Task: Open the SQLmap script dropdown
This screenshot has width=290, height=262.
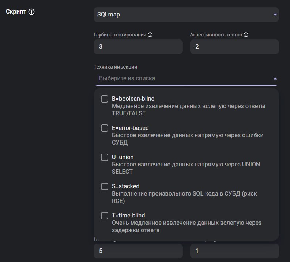Action: (x=186, y=15)
